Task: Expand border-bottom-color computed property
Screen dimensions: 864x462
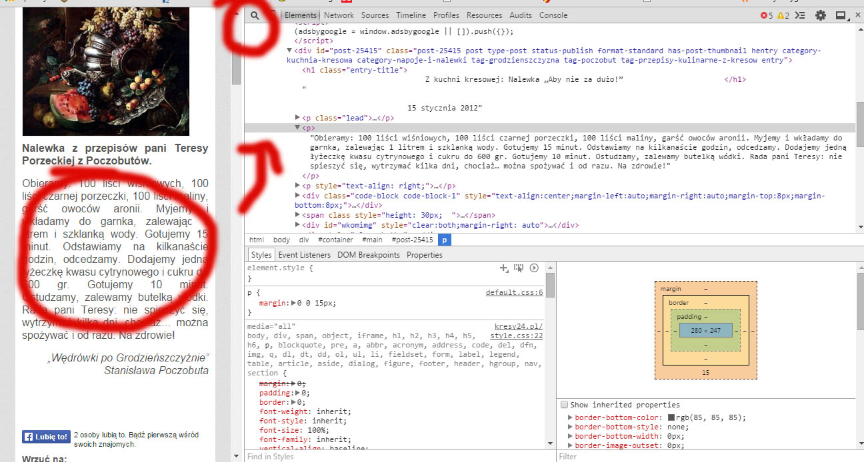Action: coord(570,418)
